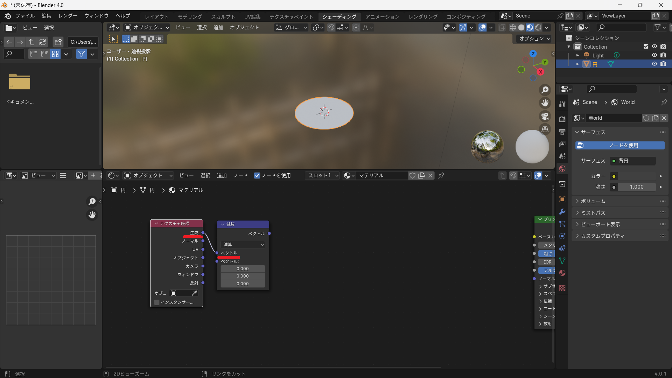Click the zoom magnifier icon in 3D viewport
The image size is (672, 378).
545,90
